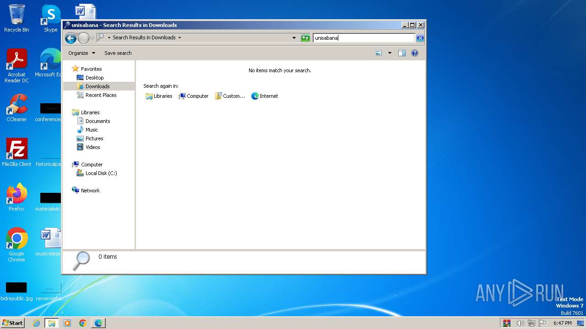This screenshot has height=329, width=586.
Task: Open FileZilla Client desktop shortcut
Action: coord(16,152)
